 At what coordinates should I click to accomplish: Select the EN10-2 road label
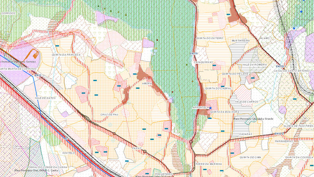pos(280,134)
